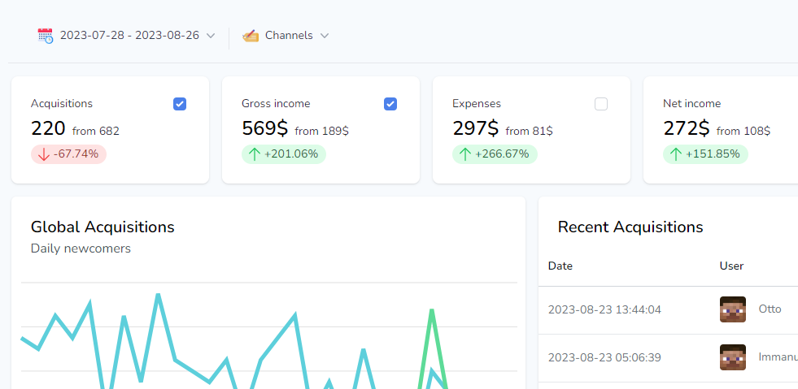The width and height of the screenshot is (798, 389).
Task: Click Otto's avatar thumbnail
Action: [733, 309]
